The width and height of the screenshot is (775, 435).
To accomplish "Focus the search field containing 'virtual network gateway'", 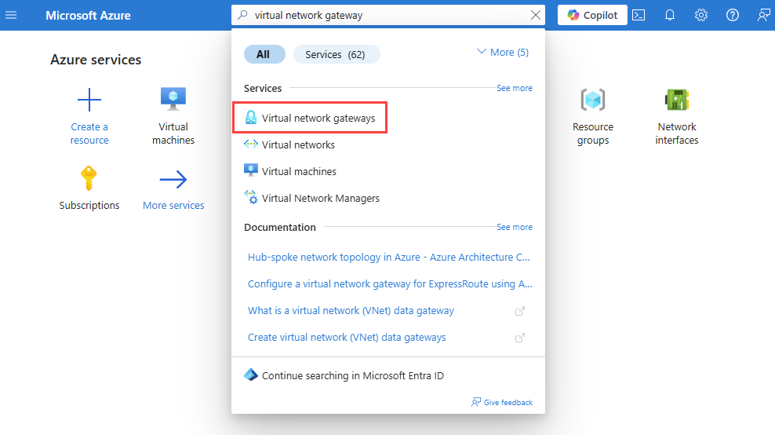I will [388, 16].
